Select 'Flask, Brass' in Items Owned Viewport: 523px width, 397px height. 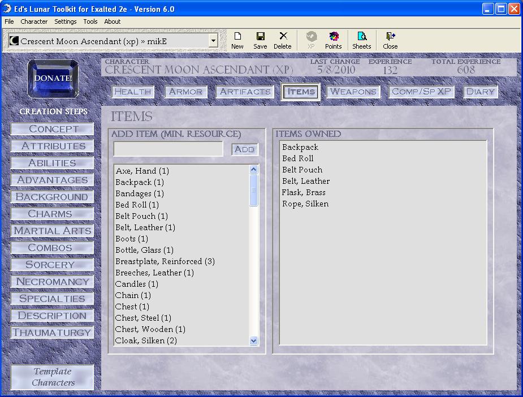pos(304,193)
